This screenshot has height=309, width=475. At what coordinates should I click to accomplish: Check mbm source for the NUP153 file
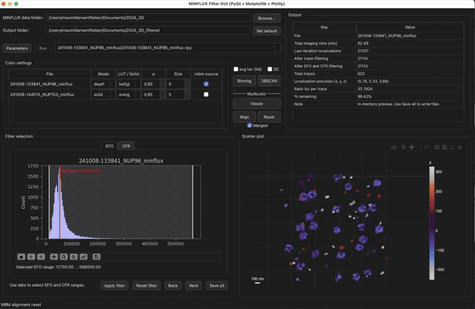click(x=206, y=94)
